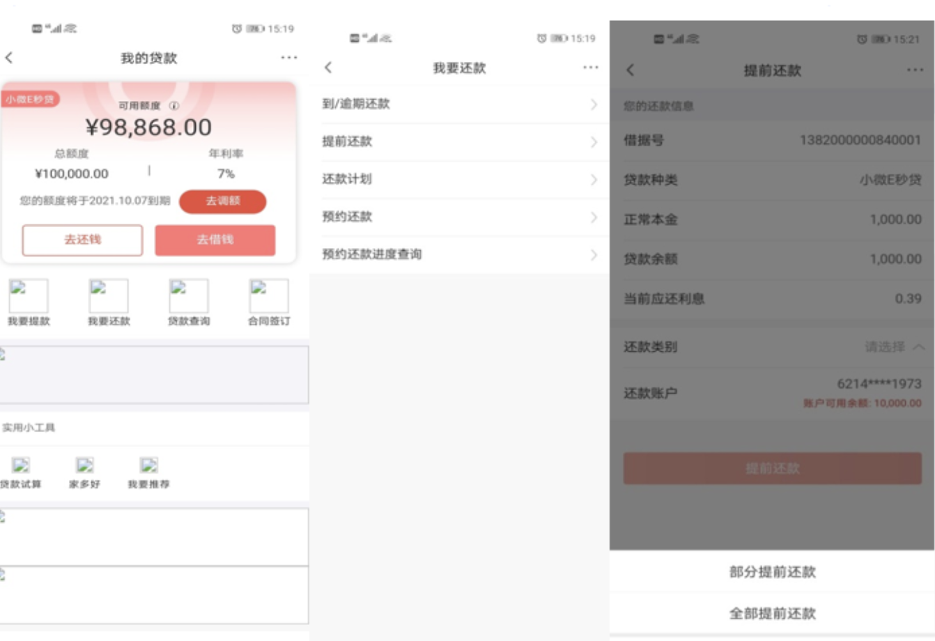Choose 部分提前还款 from the bottom sheet
This screenshot has height=641, width=935.
click(772, 572)
